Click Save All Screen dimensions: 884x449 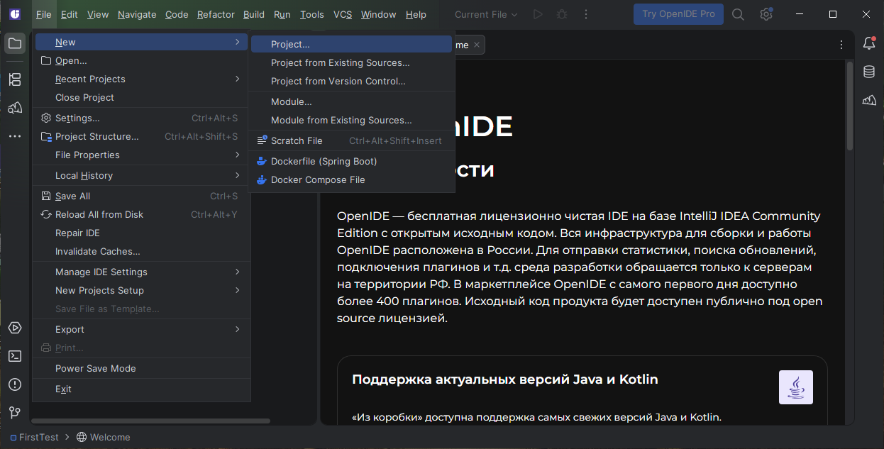141,196
